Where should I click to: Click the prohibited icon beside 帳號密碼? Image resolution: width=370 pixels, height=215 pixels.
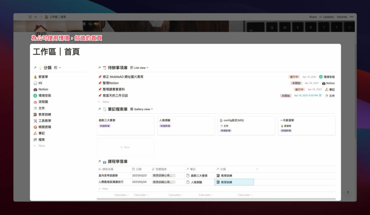pyautogui.click(x=35, y=127)
